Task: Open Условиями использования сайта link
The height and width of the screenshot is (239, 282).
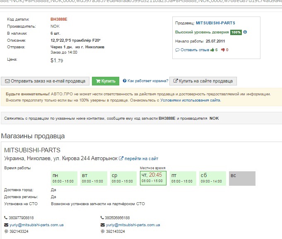Action: pyautogui.click(x=190, y=100)
